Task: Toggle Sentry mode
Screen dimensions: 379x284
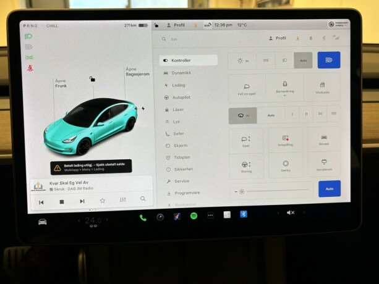Action: pyautogui.click(x=286, y=165)
